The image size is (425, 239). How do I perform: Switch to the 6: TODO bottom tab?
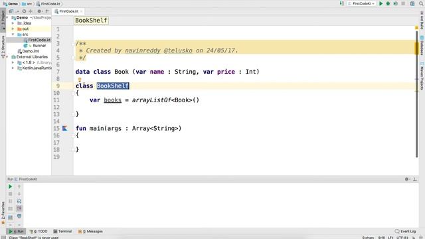click(x=39, y=232)
